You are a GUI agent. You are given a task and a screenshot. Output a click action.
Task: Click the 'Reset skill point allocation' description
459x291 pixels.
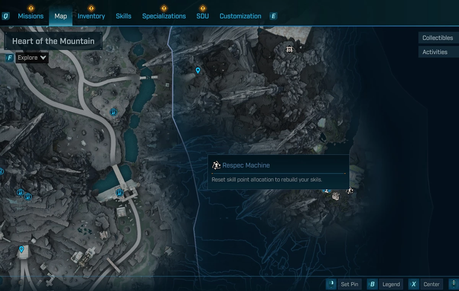(267, 180)
